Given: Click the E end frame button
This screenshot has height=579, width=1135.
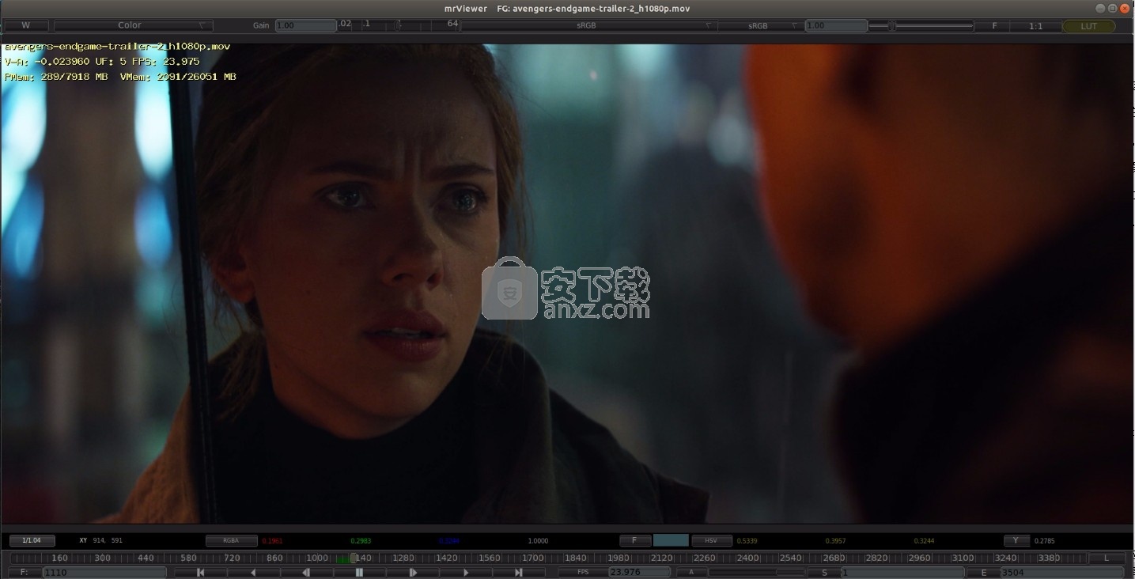Looking at the screenshot, I should (x=984, y=572).
